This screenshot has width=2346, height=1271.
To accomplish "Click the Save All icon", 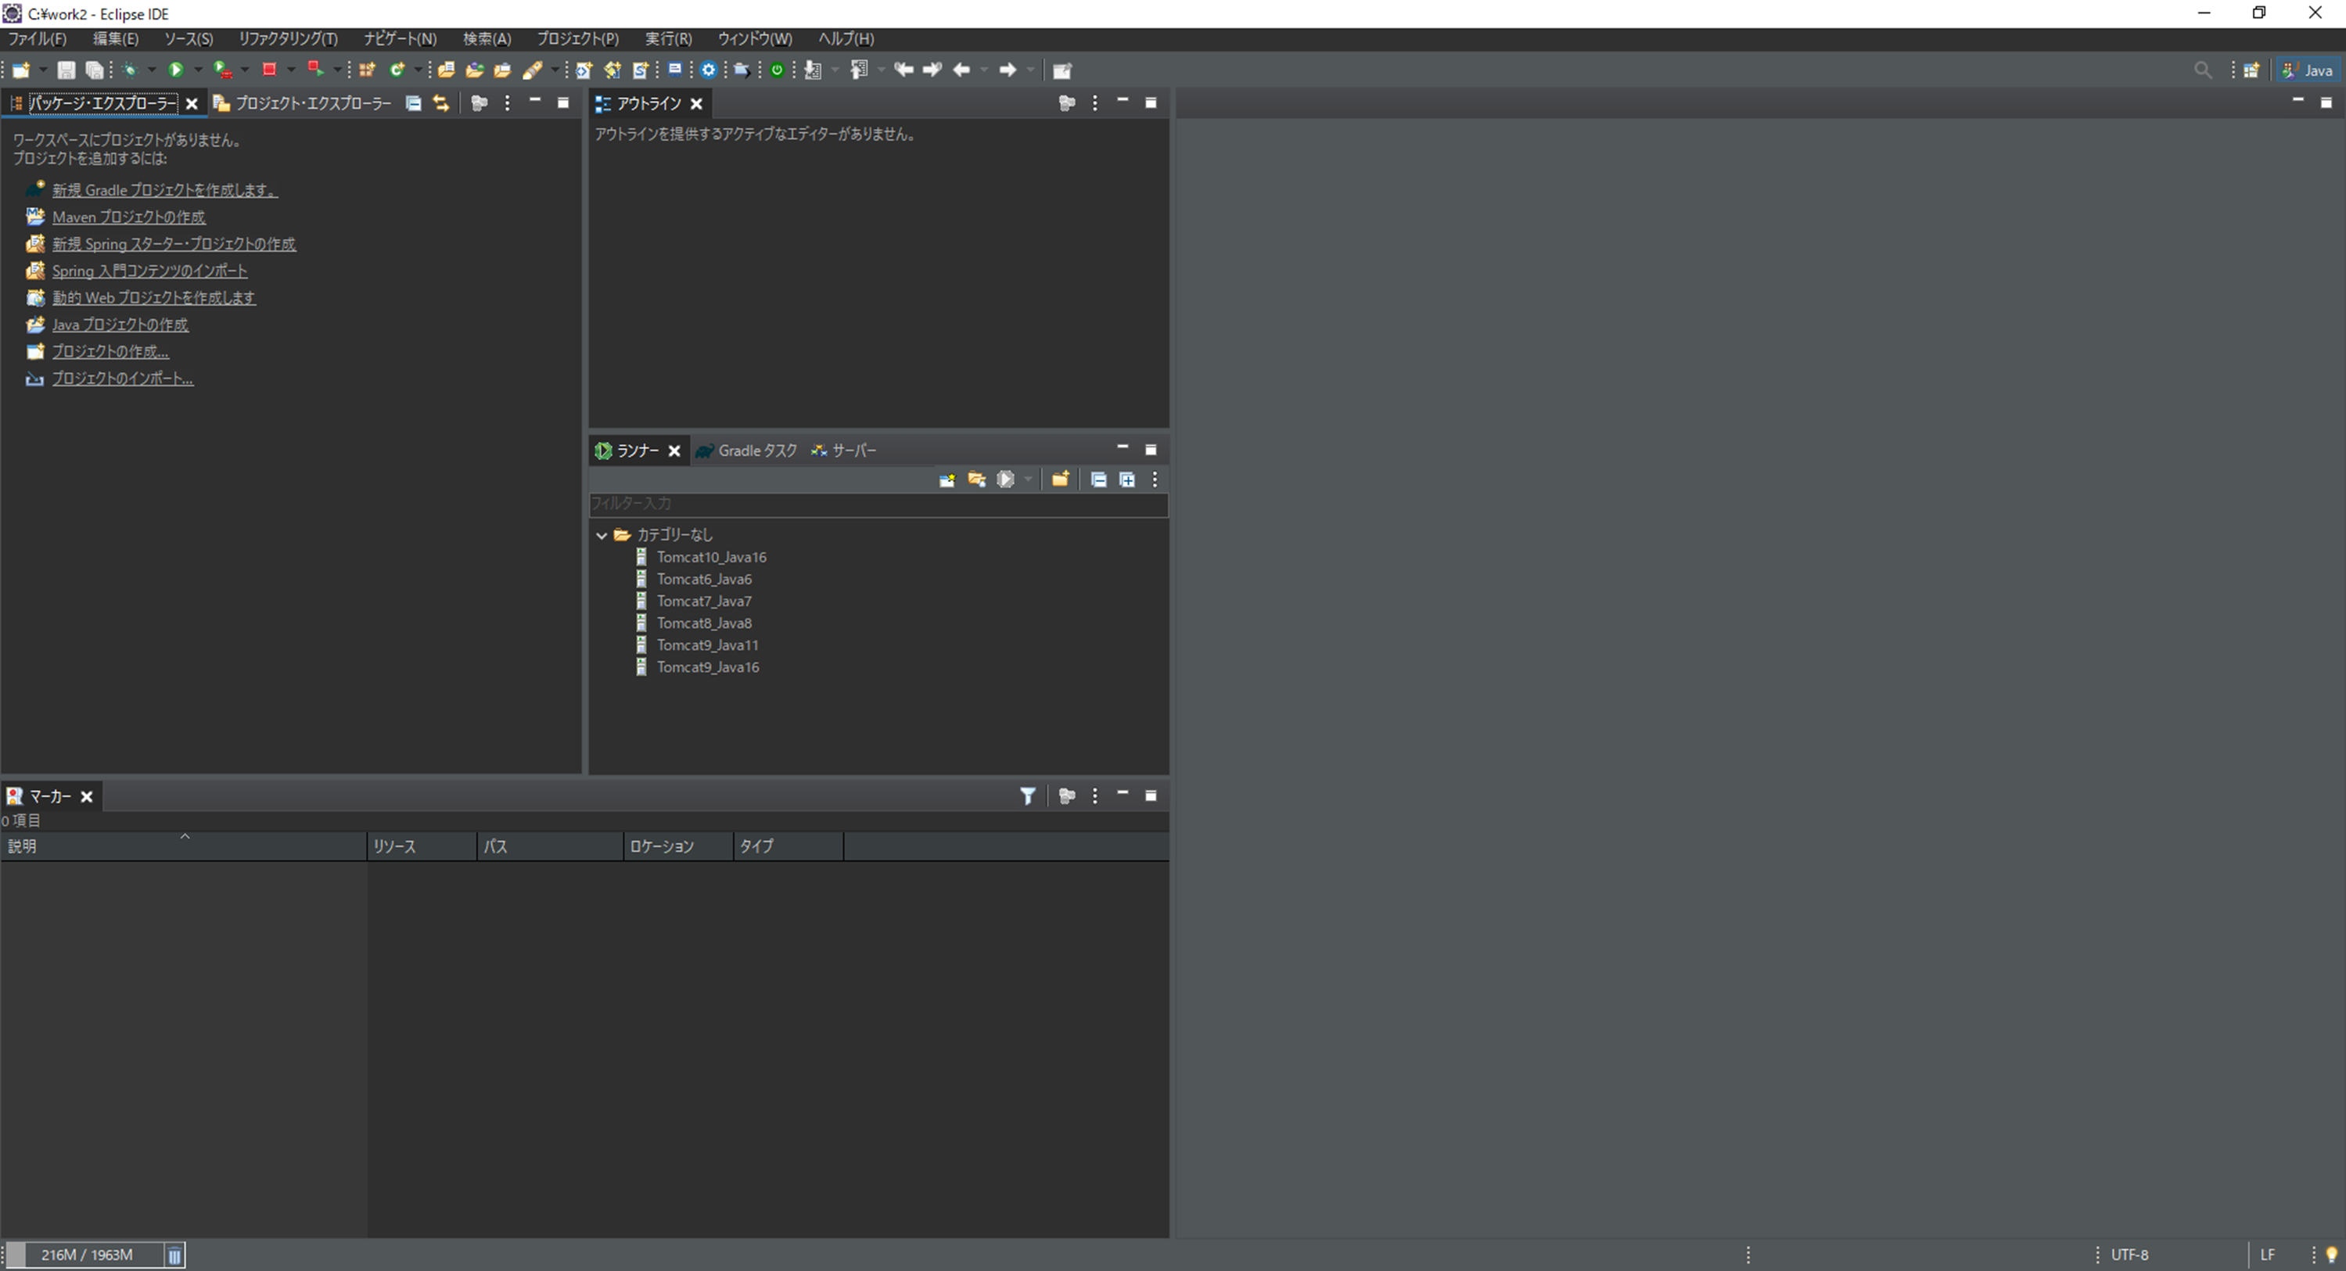I will (x=94, y=70).
